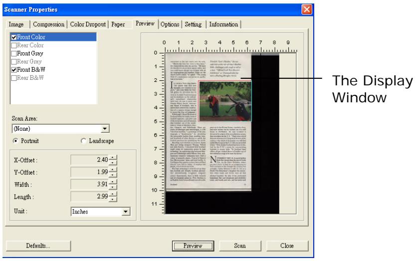Viewport: 416px width, 261px height.
Task: Click the Y-Offset value field
Action: tap(90, 172)
